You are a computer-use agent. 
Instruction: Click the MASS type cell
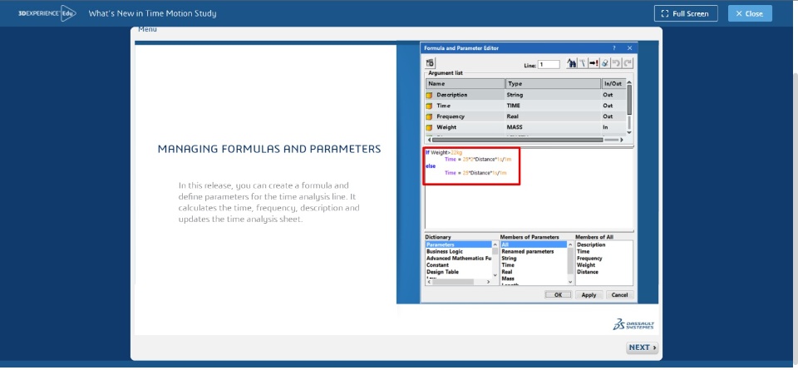[514, 127]
